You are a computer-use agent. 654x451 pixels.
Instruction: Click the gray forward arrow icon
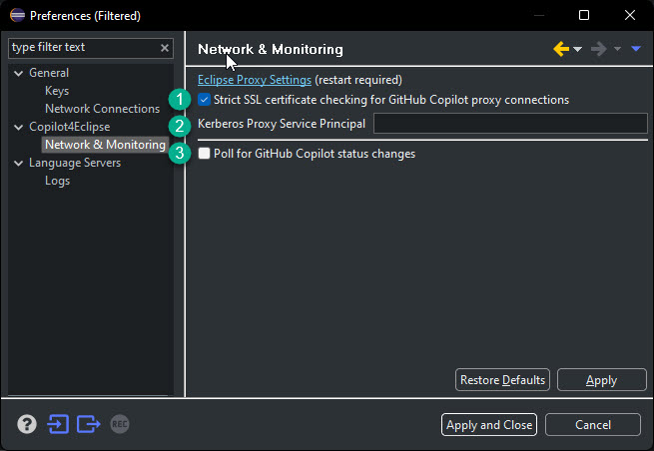(600, 49)
